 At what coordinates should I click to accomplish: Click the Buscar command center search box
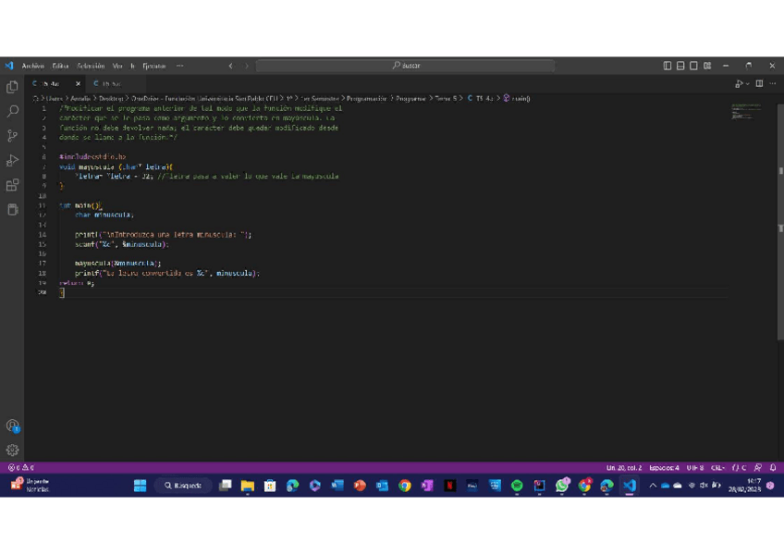point(405,66)
